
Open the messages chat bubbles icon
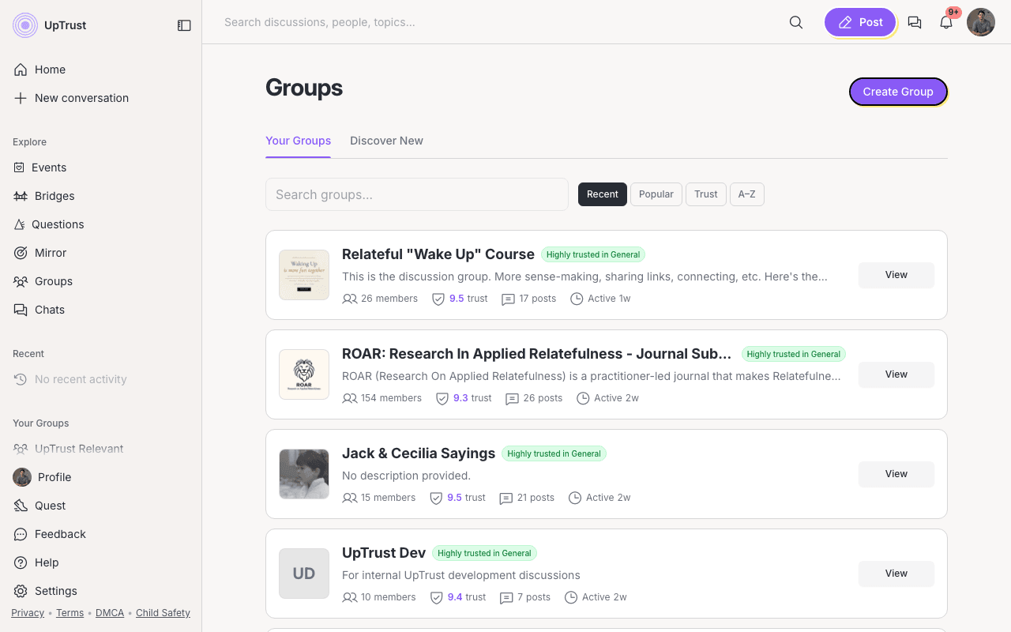pos(915,22)
